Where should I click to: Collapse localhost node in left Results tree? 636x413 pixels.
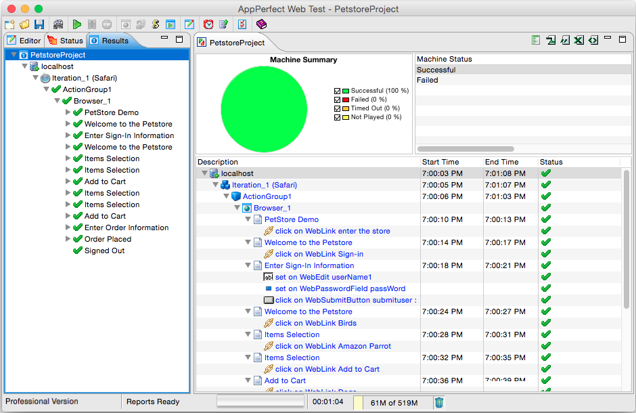click(25, 66)
